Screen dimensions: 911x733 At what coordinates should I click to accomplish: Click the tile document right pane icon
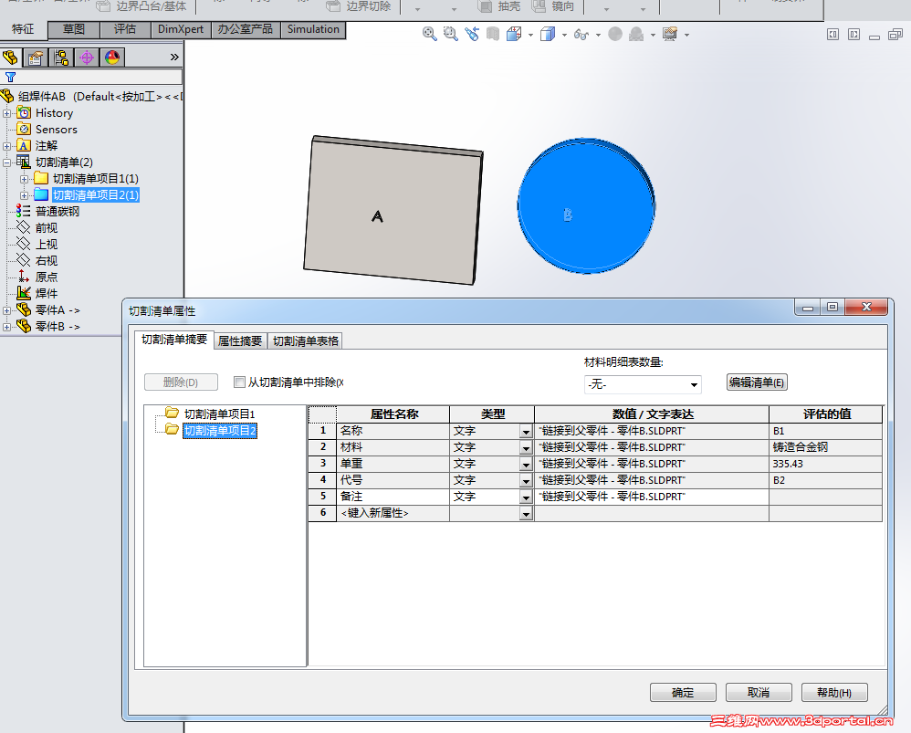coord(853,35)
